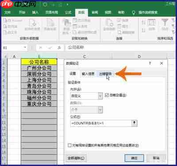Select cell 深圳分公司

(x=39, y=74)
